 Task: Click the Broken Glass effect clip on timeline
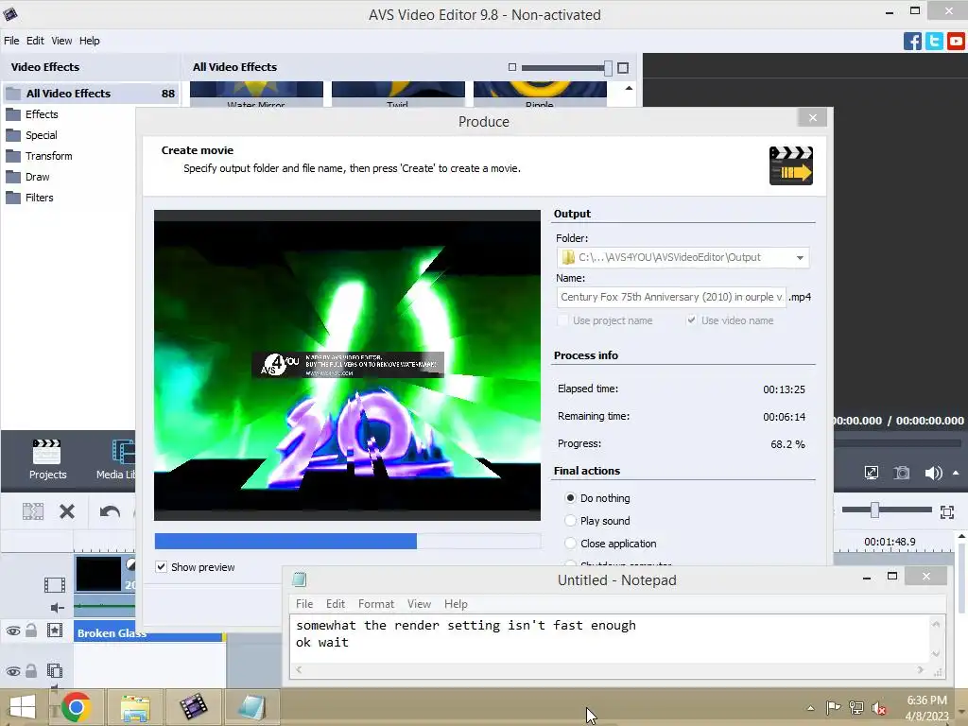(x=148, y=633)
